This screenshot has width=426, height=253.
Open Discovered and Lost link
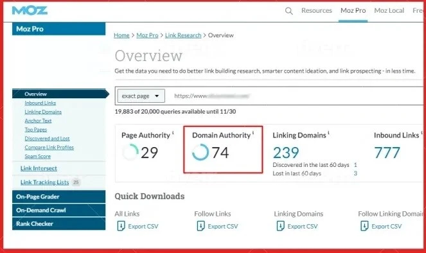pos(47,139)
